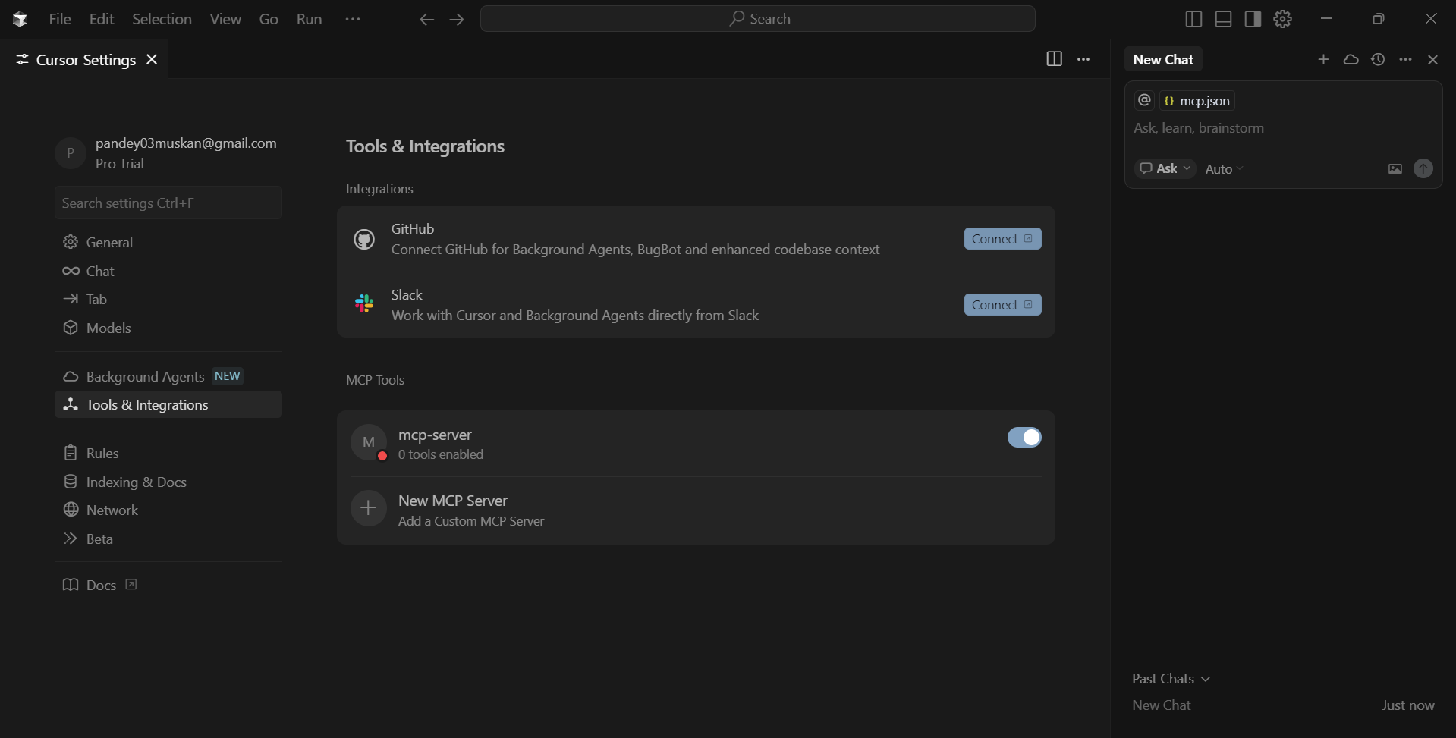
Task: Open the past New Chat entry
Action: (1283, 705)
